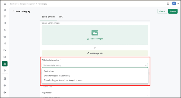The image size is (181, 98).
Task: Click the image placeholder icon in upload area
Action: pyautogui.click(x=95, y=33)
